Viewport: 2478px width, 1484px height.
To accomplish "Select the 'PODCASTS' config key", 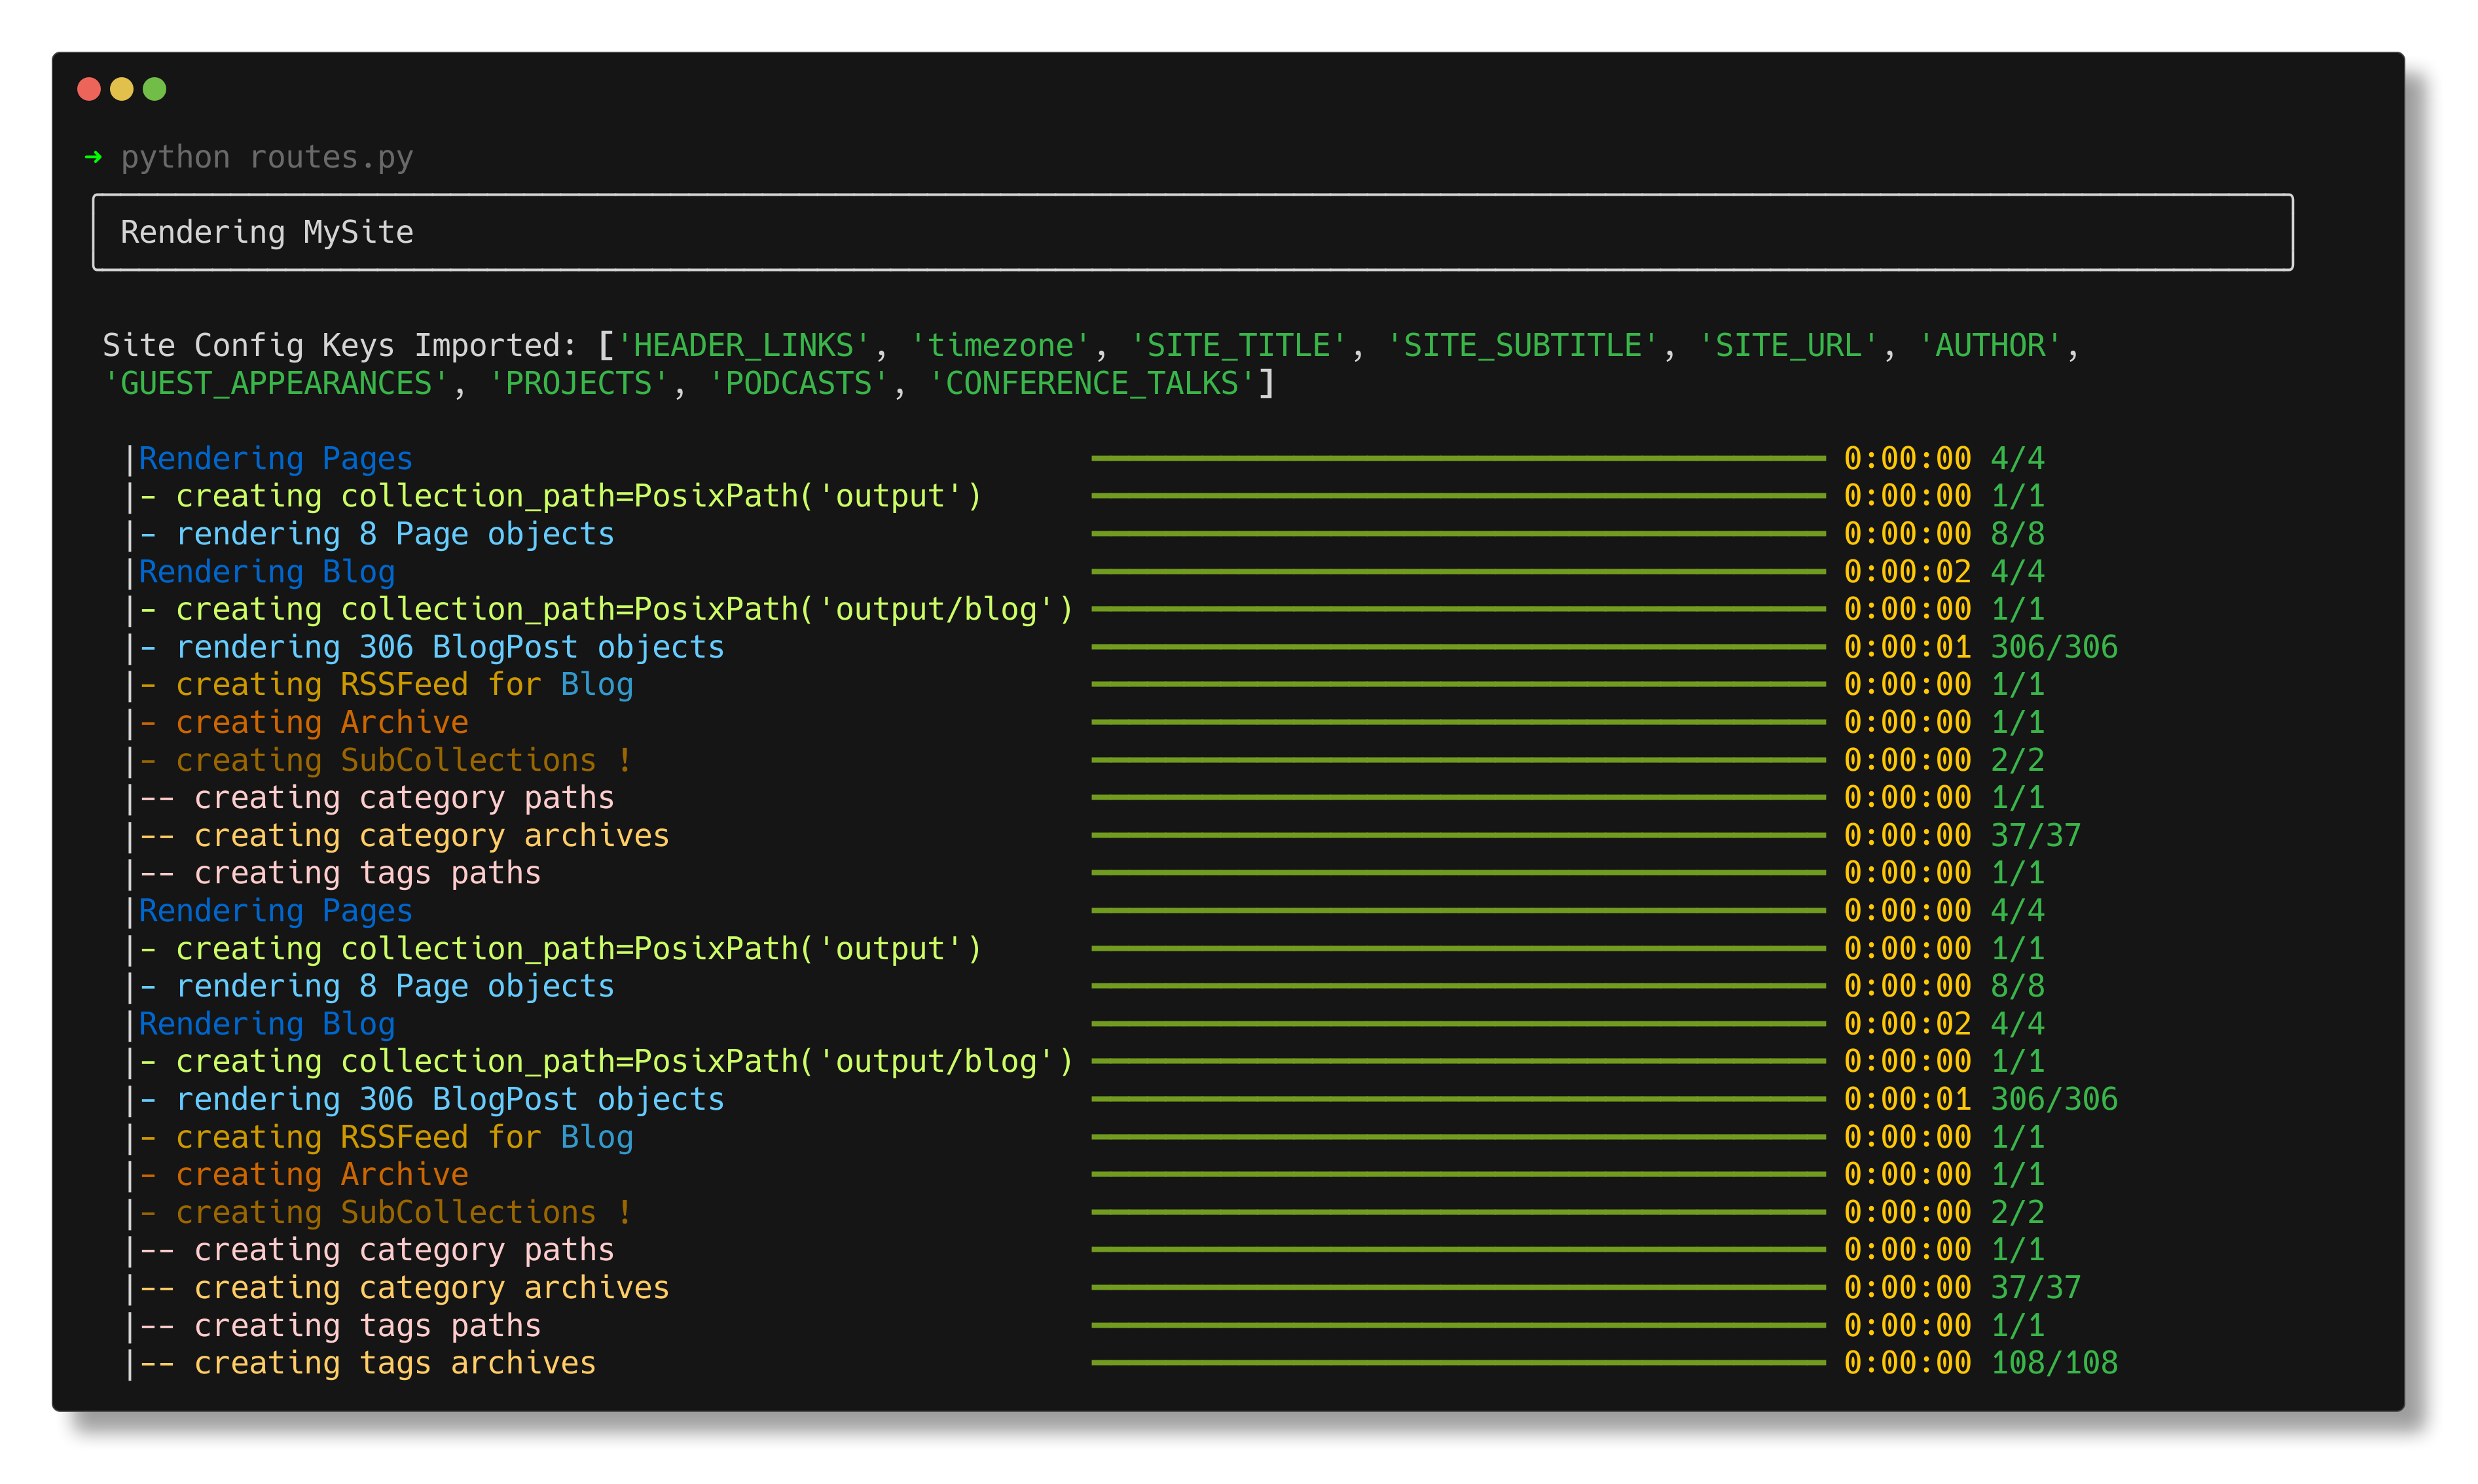I will tap(799, 383).
